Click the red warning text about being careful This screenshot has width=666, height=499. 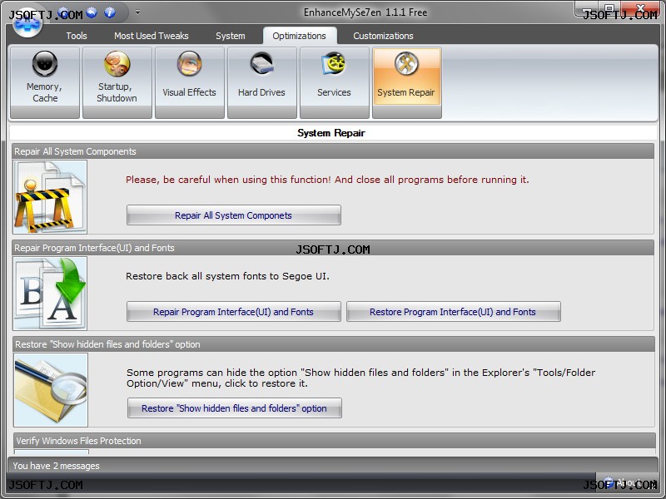(327, 180)
